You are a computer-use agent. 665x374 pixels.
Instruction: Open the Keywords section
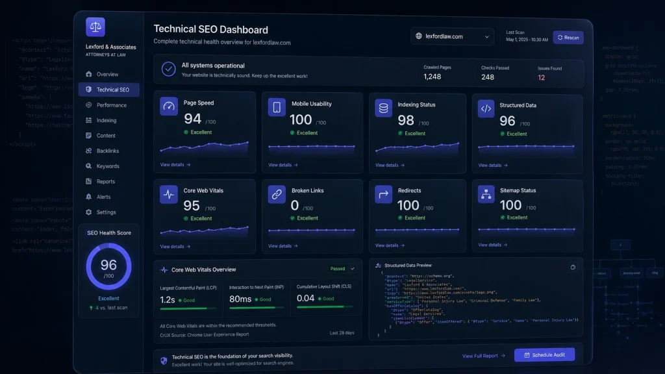click(108, 166)
